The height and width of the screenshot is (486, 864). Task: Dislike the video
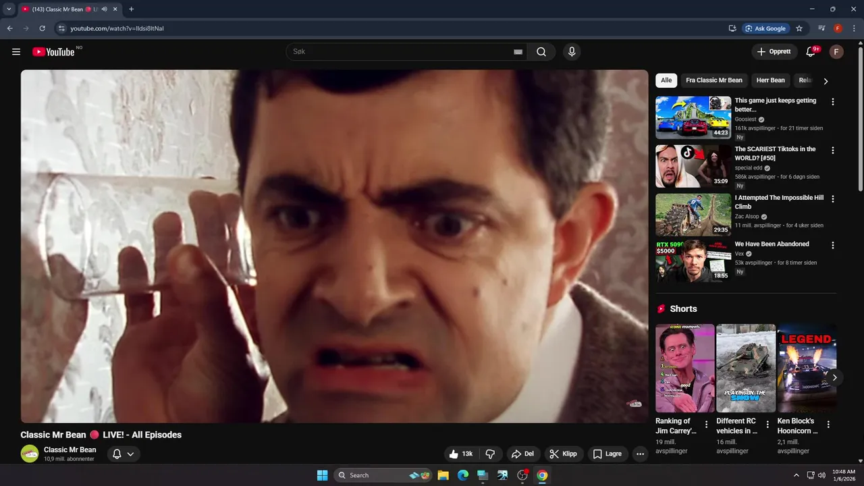pyautogui.click(x=491, y=454)
